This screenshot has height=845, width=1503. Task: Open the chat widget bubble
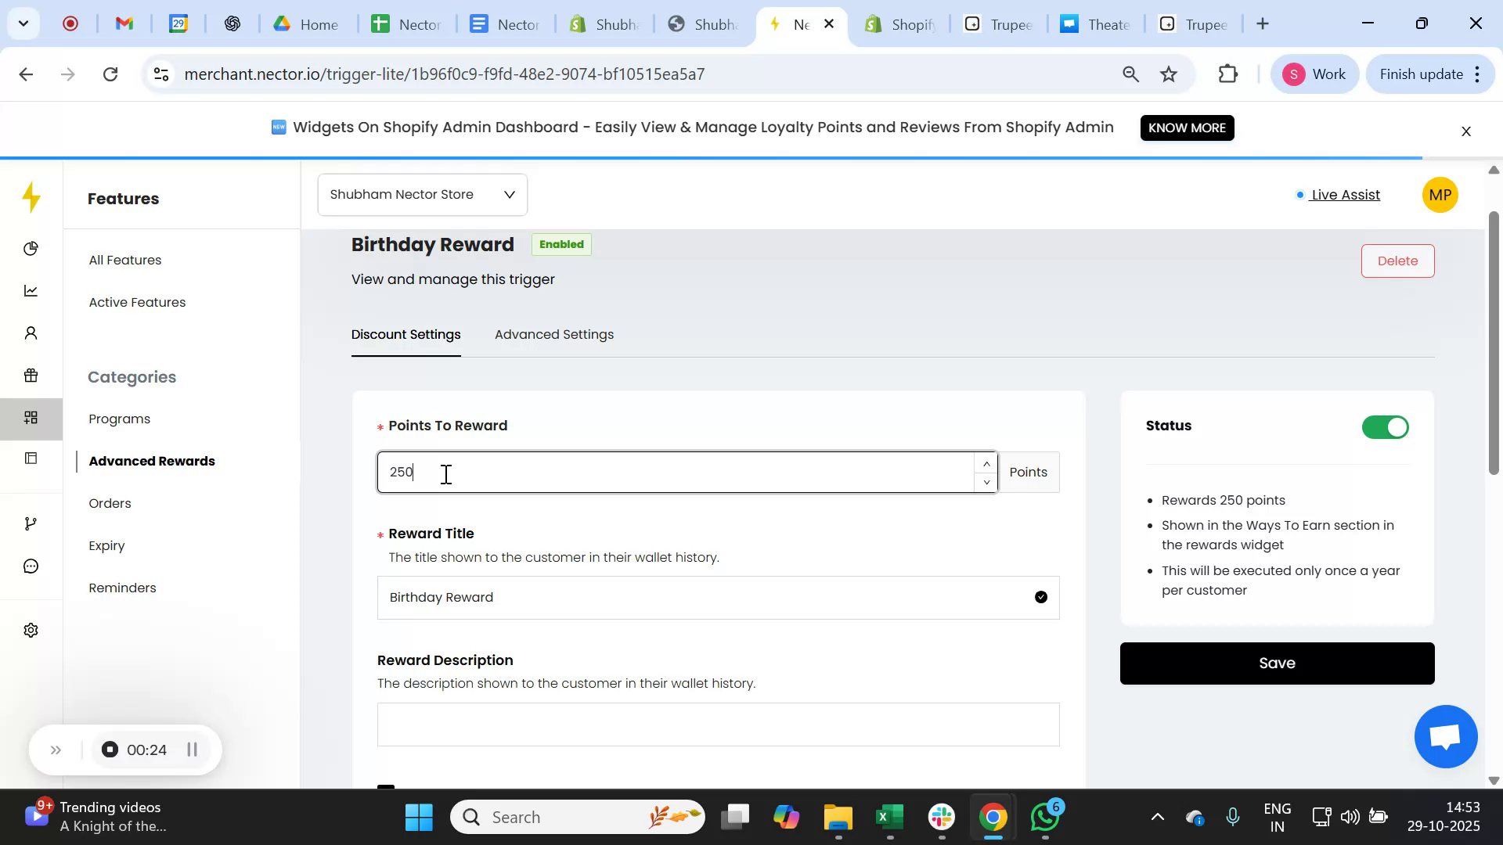coord(1444,736)
